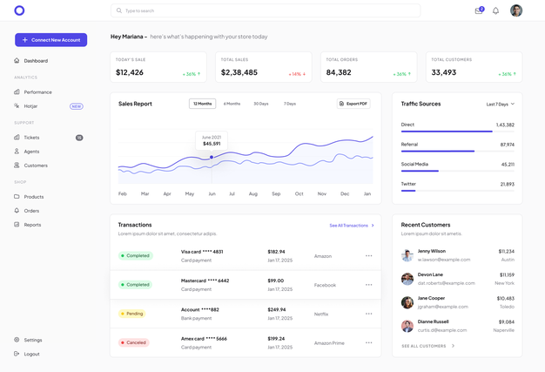545x372 pixels.
Task: Go to the Dashboard menu item
Action: tap(36, 61)
